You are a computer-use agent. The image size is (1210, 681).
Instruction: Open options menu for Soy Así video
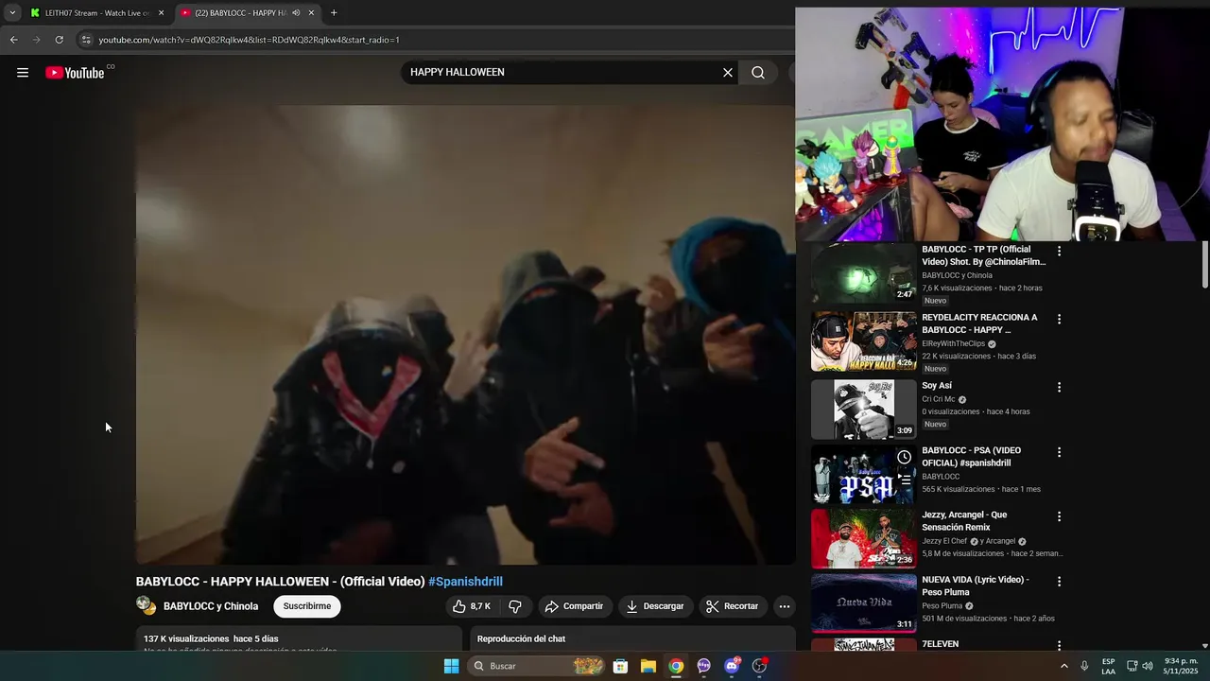coord(1059,388)
